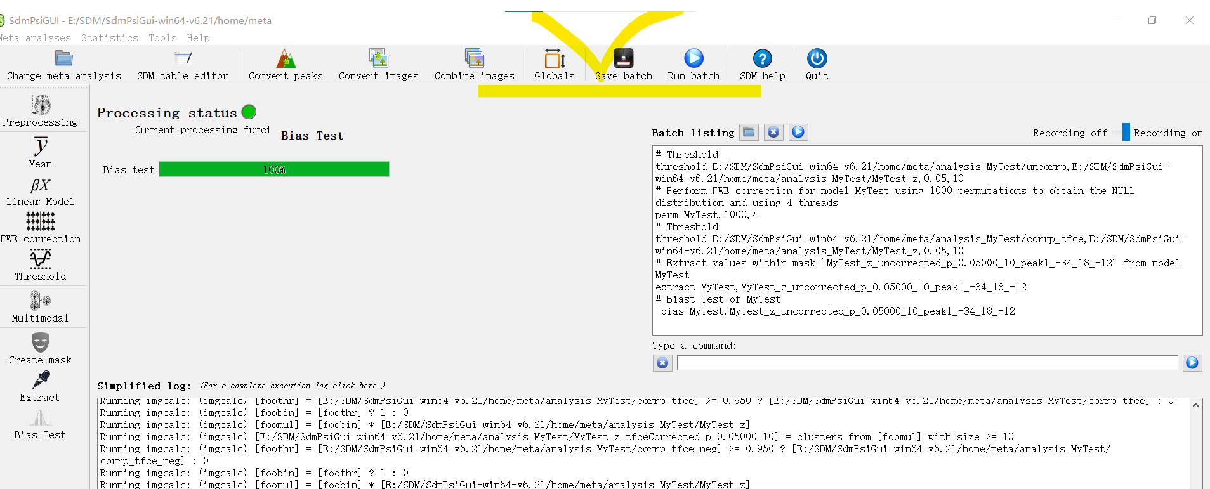Select the Multimodal analysis icon
Viewport: 1210px width, 489px height.
click(x=41, y=306)
